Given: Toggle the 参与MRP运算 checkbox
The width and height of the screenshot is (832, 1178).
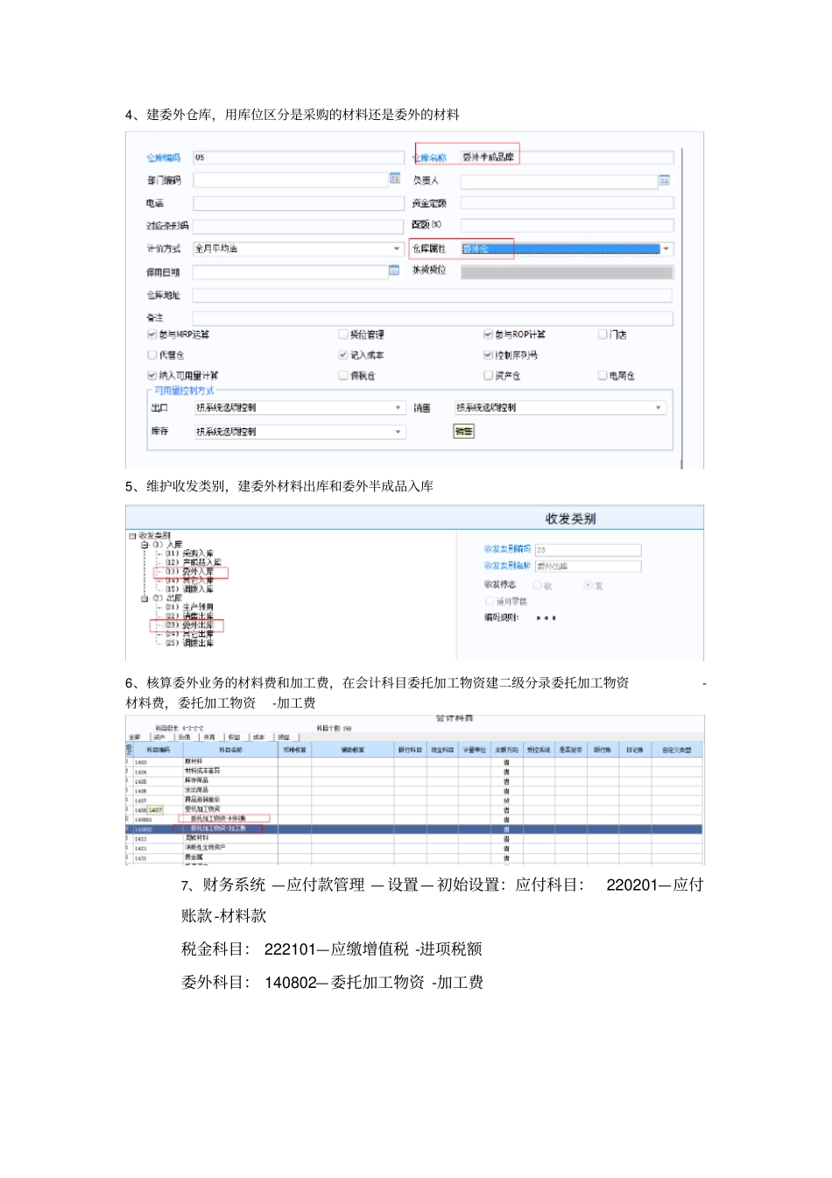Looking at the screenshot, I should (x=152, y=335).
